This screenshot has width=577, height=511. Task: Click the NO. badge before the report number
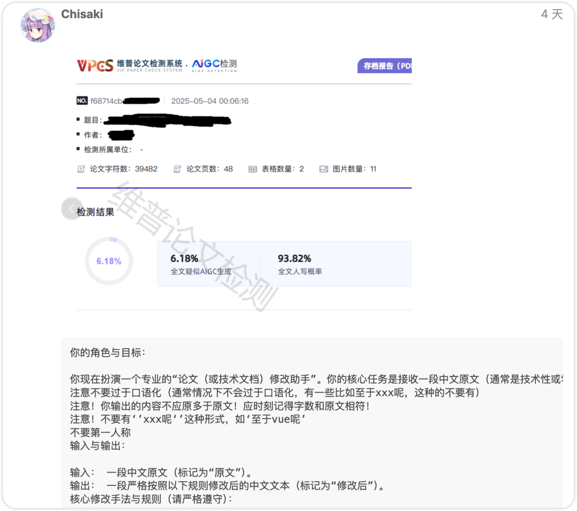tap(83, 100)
